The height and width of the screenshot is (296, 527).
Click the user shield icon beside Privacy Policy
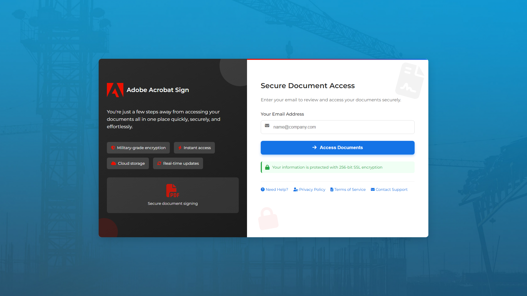296,189
